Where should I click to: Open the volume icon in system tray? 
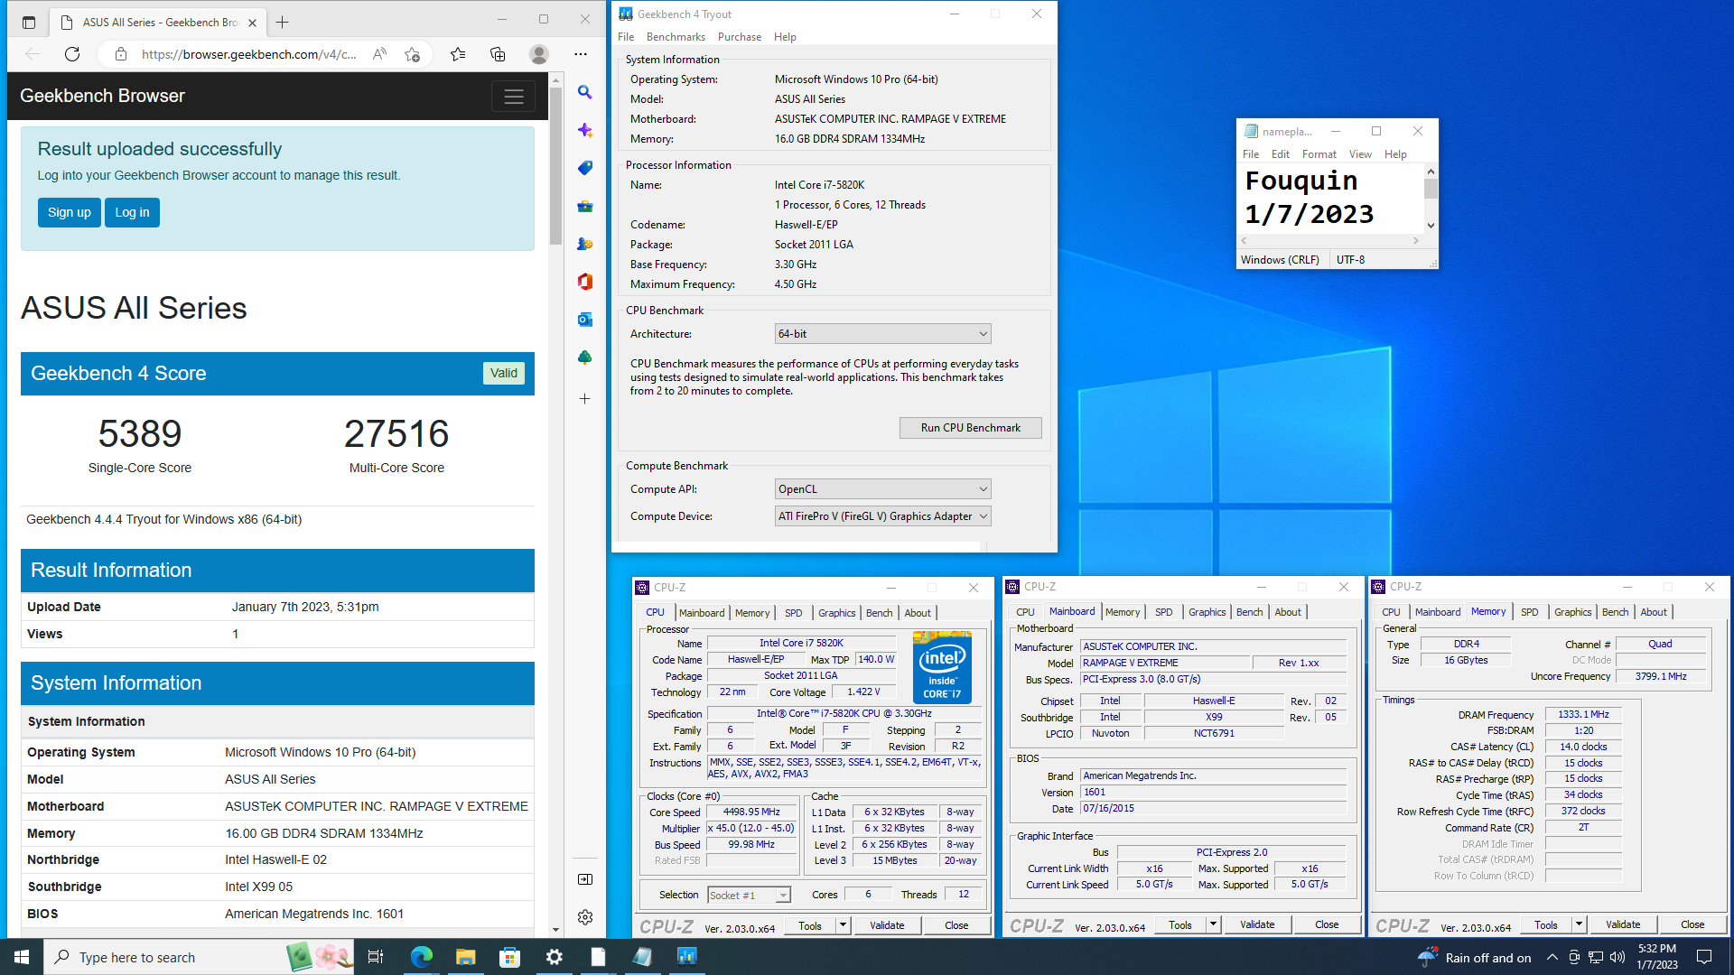pyautogui.click(x=1617, y=957)
